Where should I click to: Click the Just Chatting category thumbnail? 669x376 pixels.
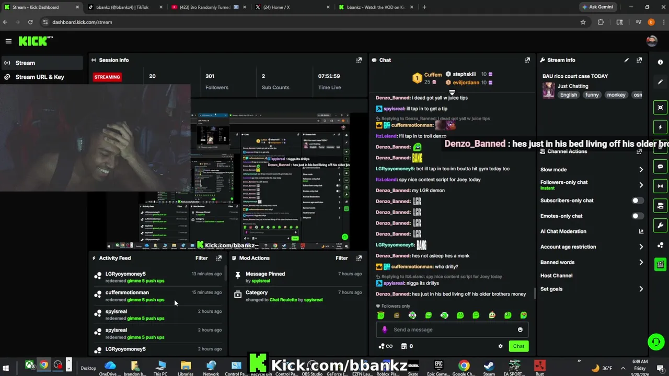tap(548, 90)
